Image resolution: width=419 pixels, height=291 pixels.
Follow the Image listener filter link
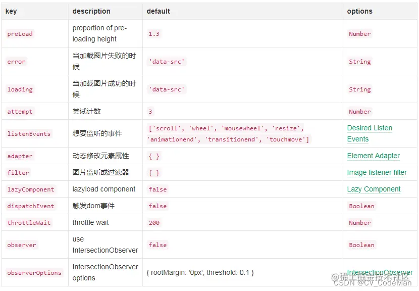[x=377, y=172]
